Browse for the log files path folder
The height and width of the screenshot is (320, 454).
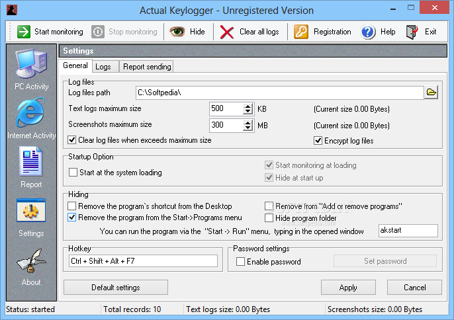(431, 93)
